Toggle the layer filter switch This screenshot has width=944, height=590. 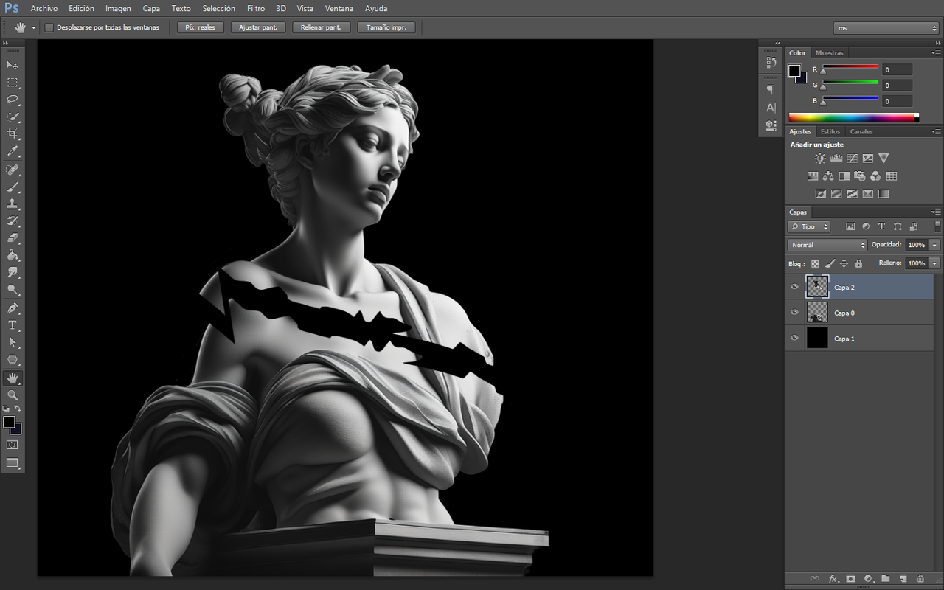point(937,226)
